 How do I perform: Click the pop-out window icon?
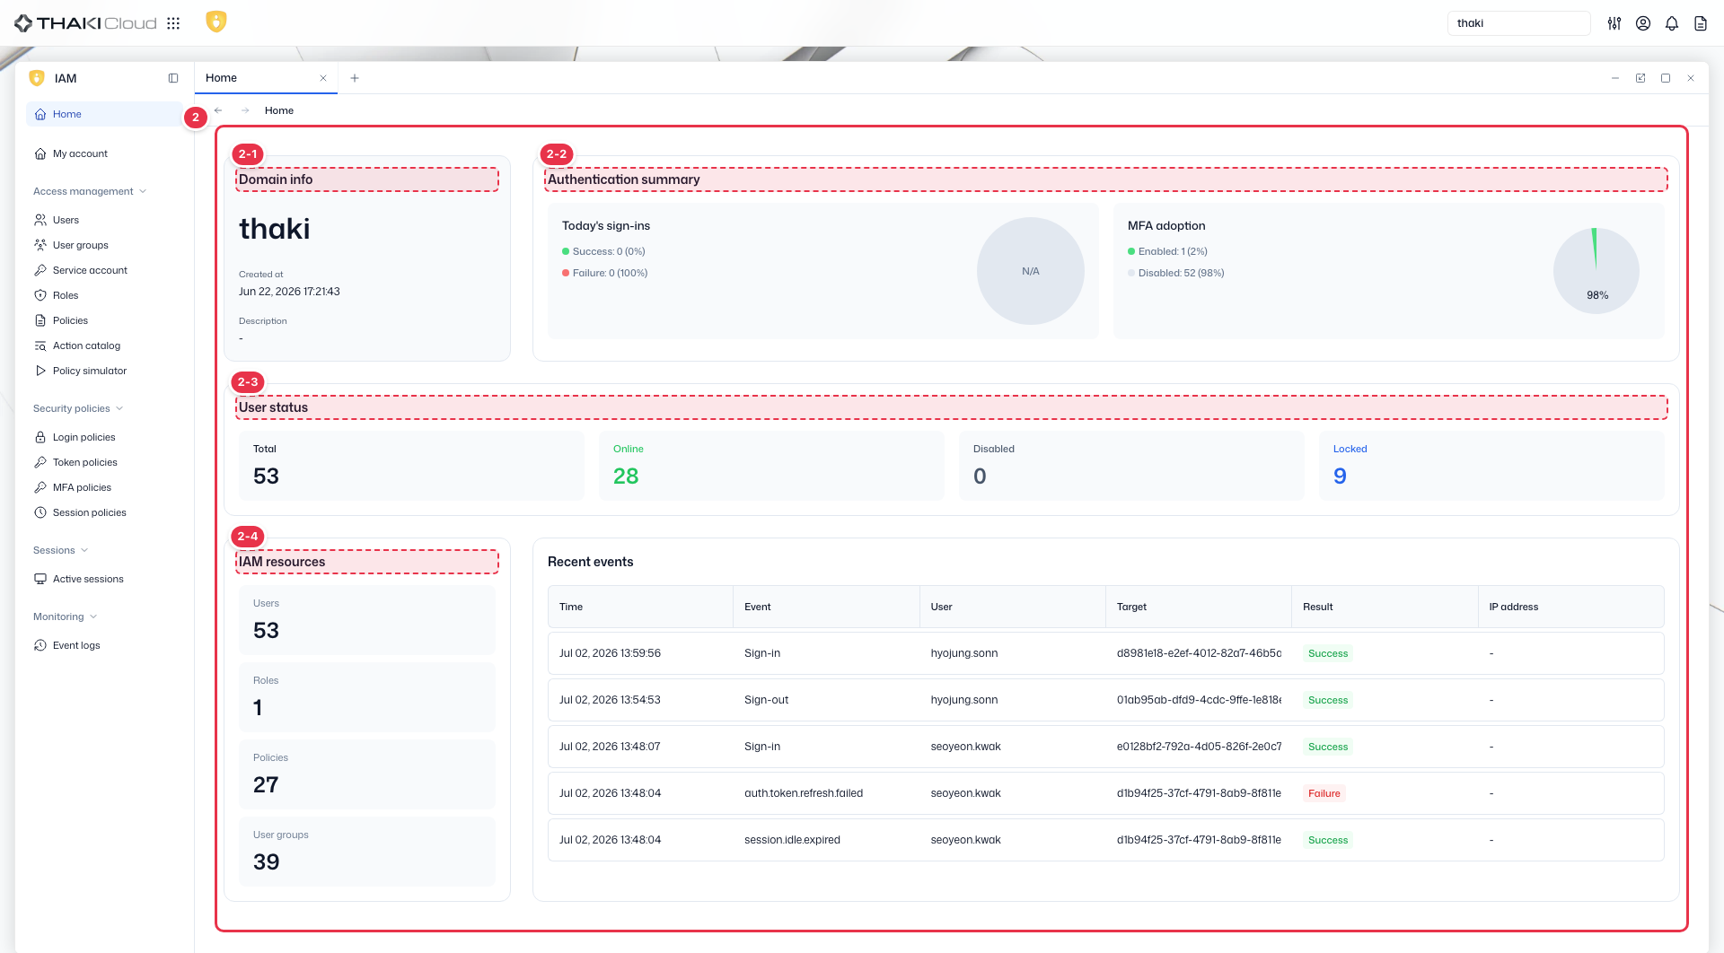click(x=1640, y=78)
